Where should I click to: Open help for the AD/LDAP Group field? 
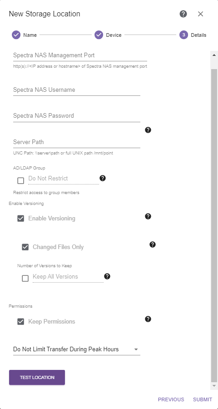point(103,178)
